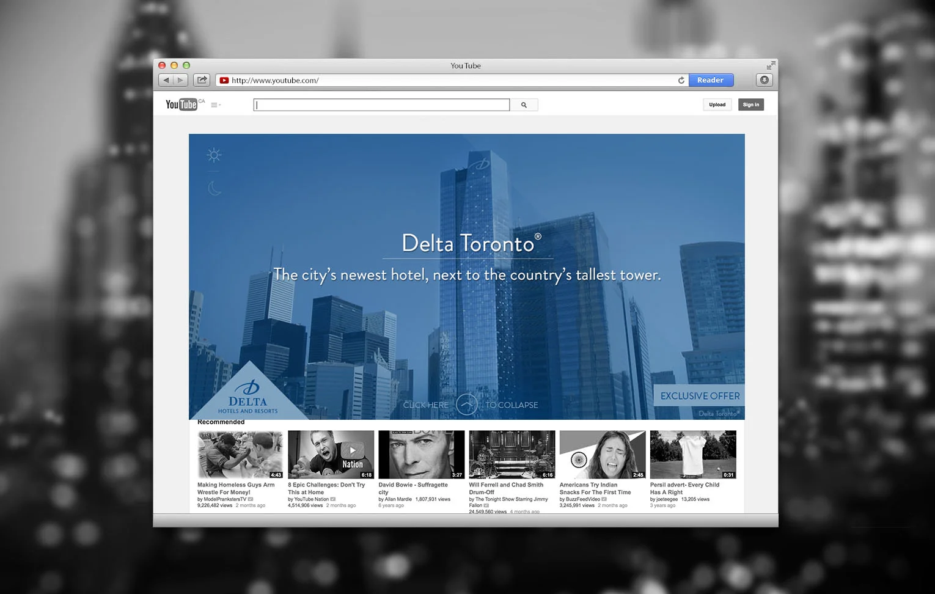Click the 'Recommended' section heading
This screenshot has width=935, height=594.
tap(221, 422)
